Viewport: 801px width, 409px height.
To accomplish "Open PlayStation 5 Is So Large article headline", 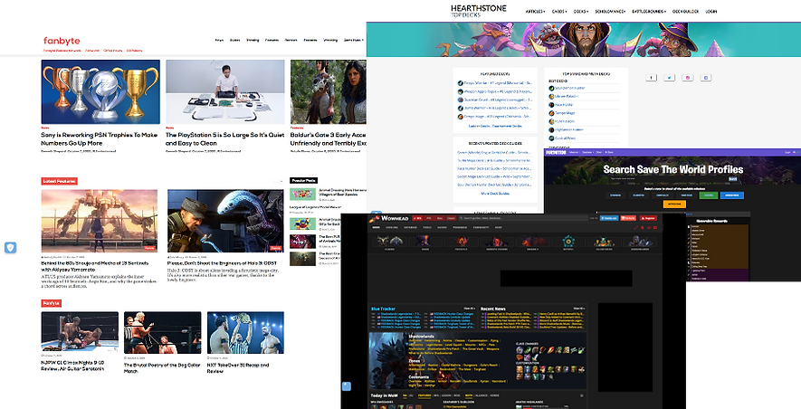I will click(x=224, y=138).
